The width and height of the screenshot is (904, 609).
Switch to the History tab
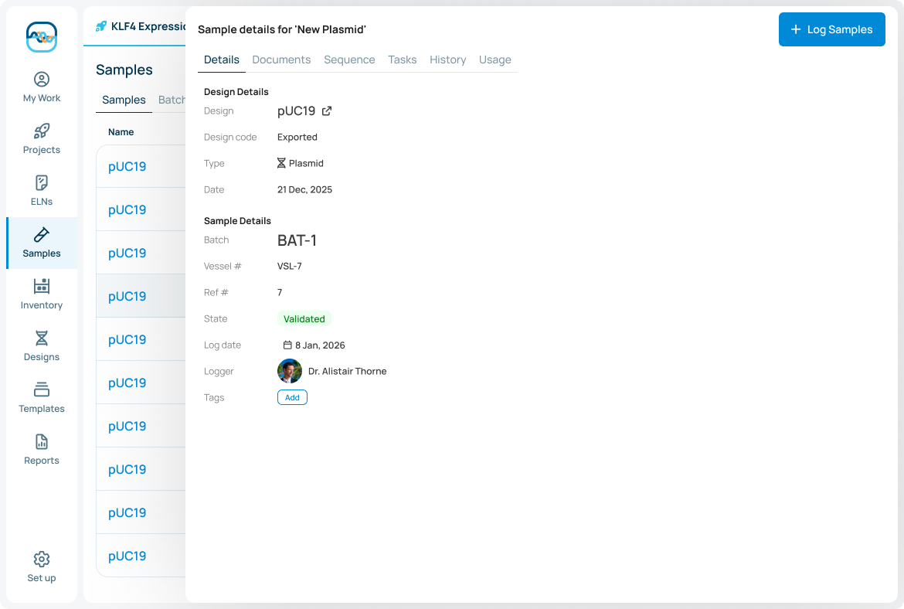coord(448,60)
